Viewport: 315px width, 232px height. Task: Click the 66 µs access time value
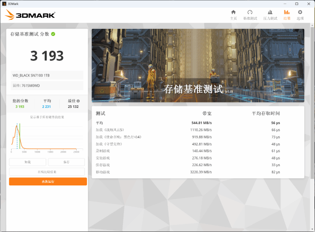click(275, 130)
